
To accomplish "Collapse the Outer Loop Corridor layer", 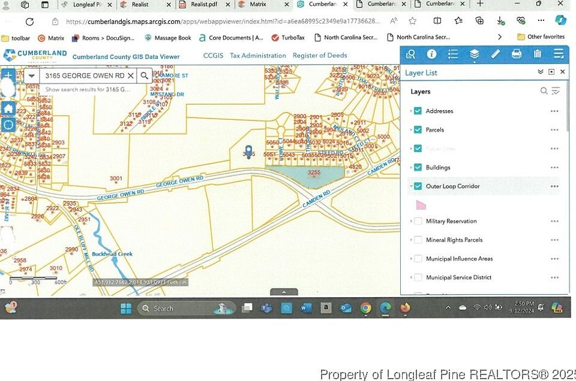I will (x=411, y=186).
